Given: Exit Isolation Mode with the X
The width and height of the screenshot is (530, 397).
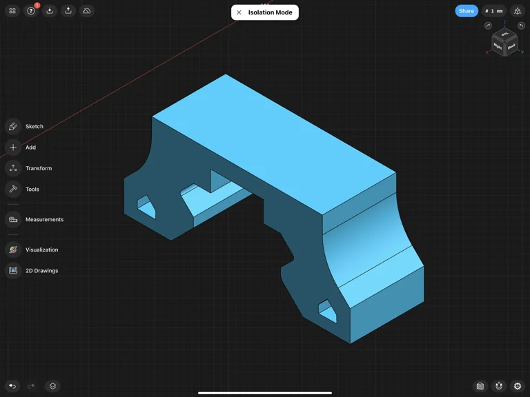Looking at the screenshot, I should 239,12.
